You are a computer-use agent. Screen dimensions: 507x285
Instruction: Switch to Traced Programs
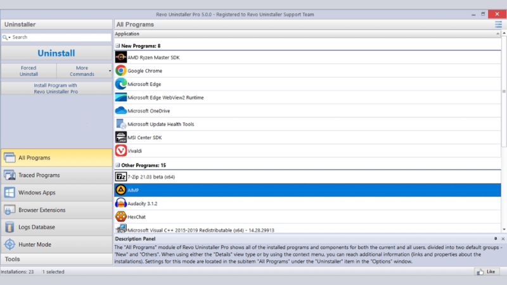click(x=56, y=175)
